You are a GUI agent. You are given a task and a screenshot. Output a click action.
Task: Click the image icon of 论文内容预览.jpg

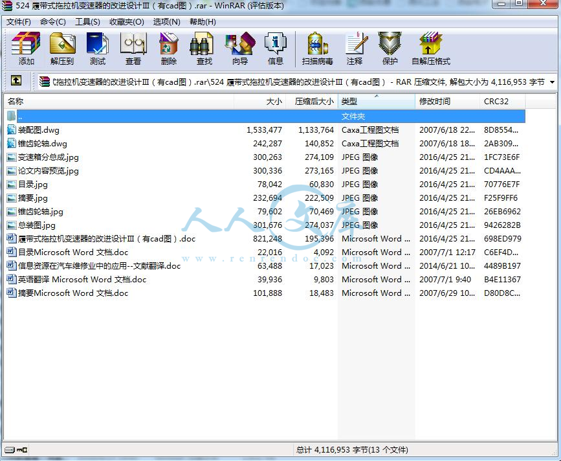click(x=12, y=170)
